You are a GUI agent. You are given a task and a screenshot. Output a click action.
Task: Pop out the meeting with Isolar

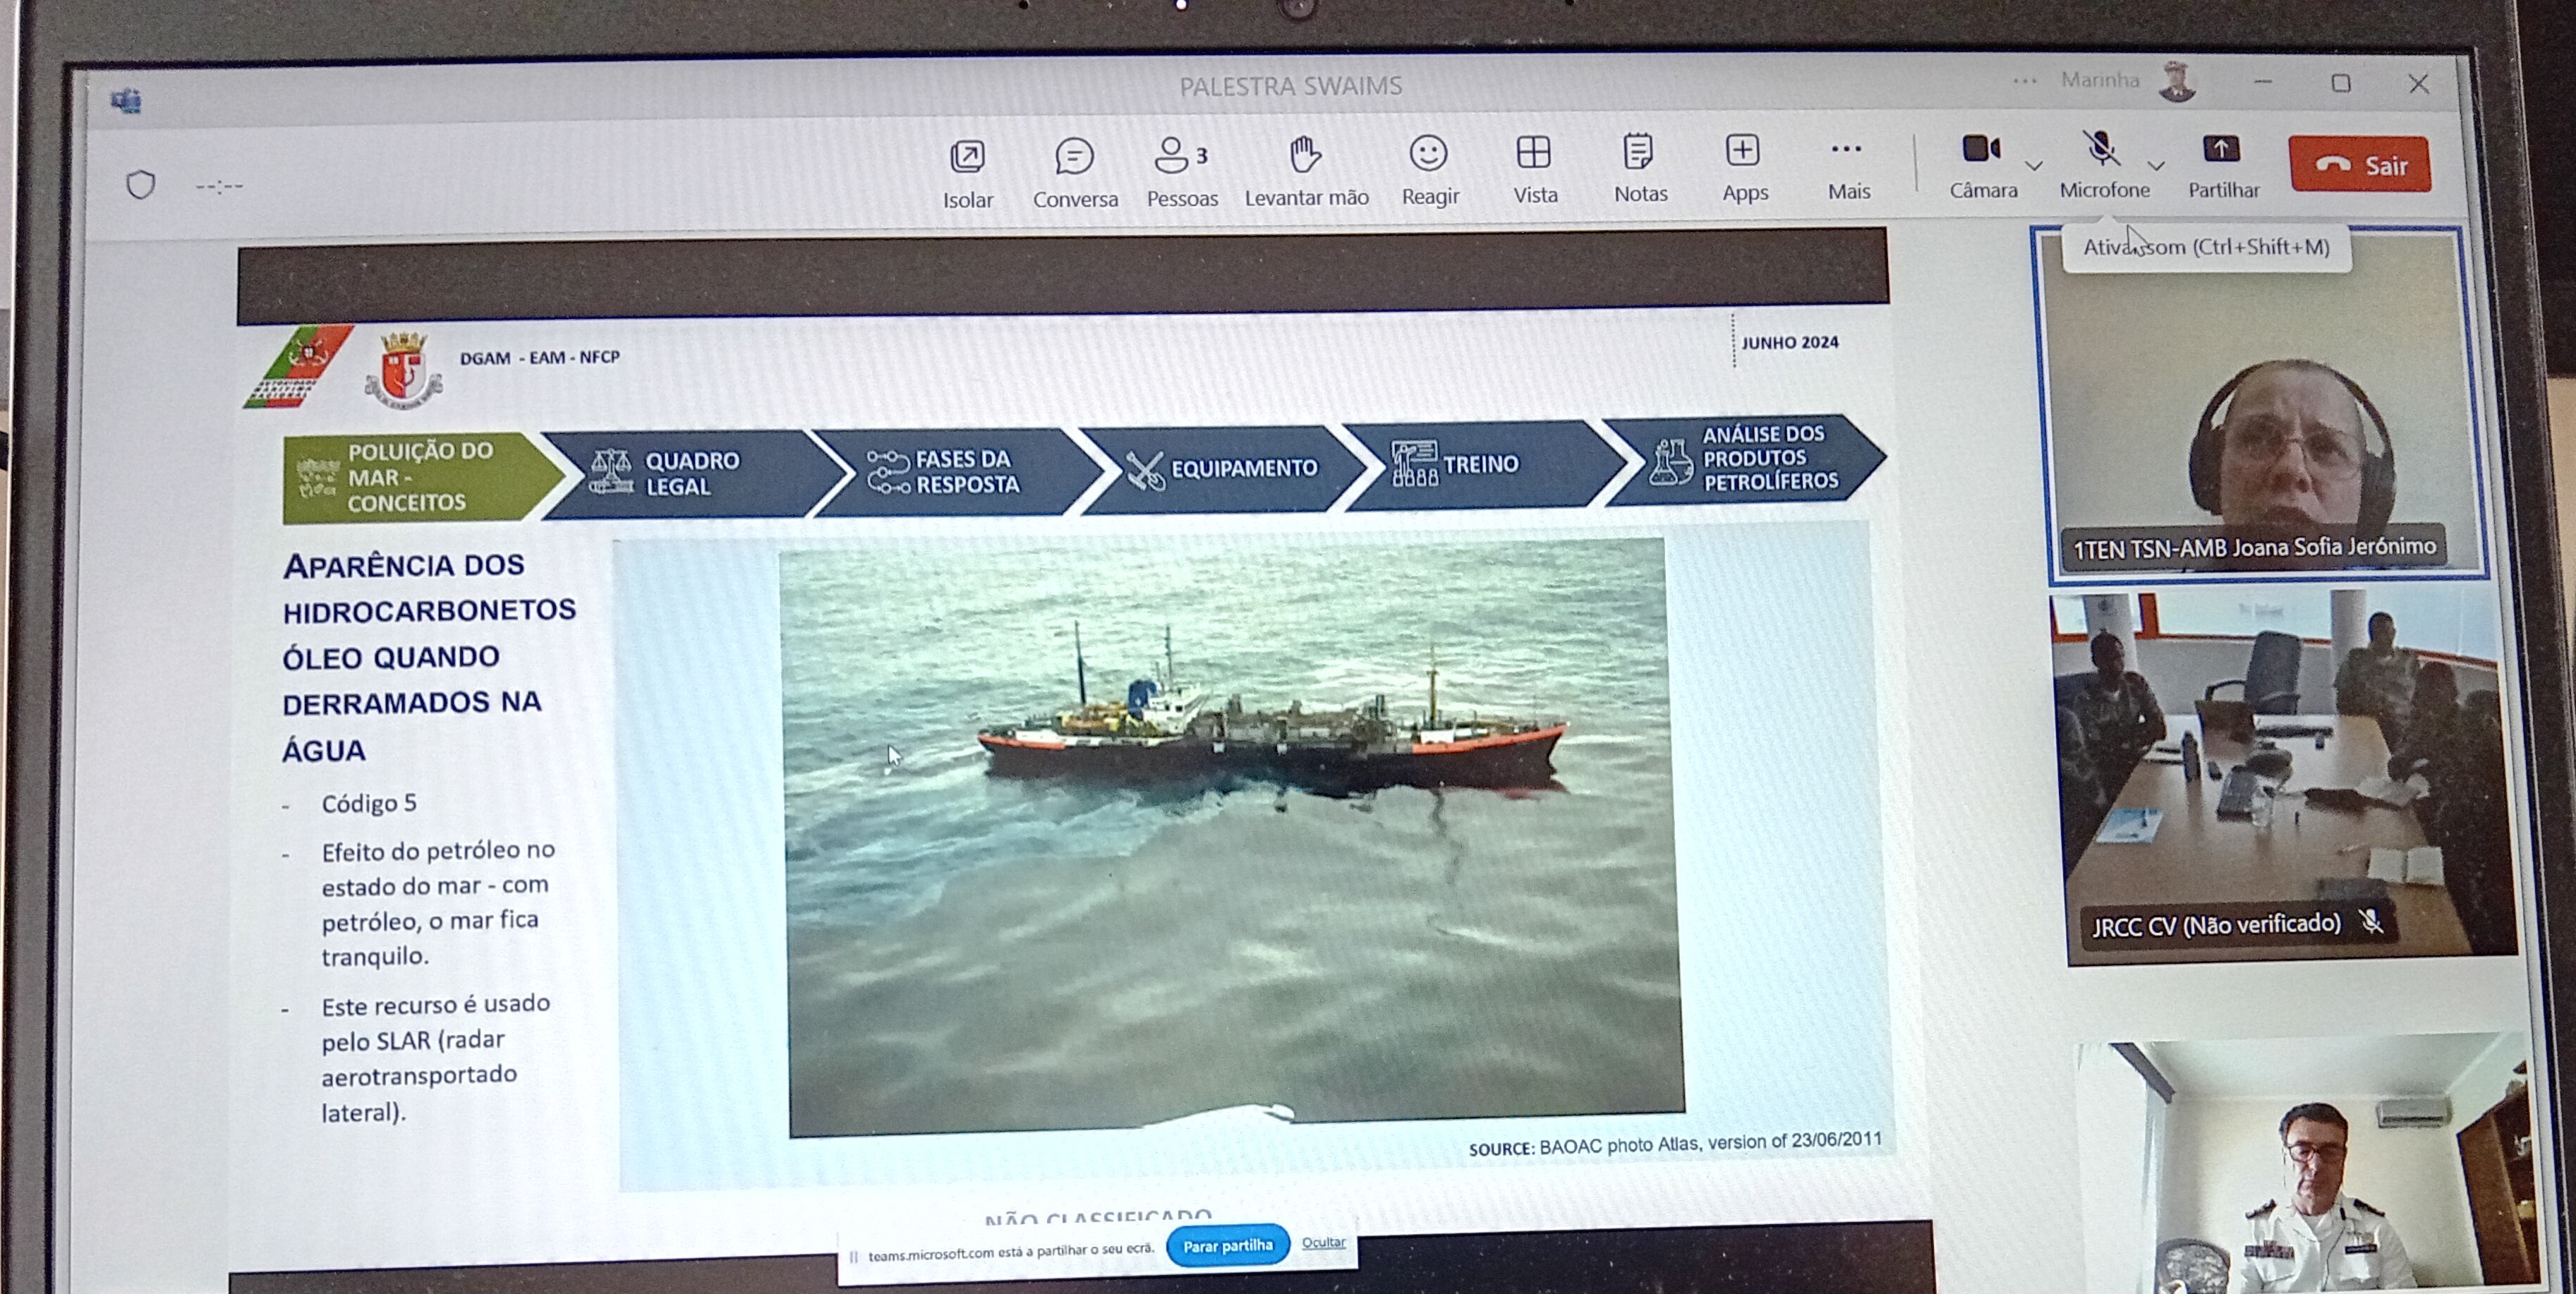coord(967,173)
